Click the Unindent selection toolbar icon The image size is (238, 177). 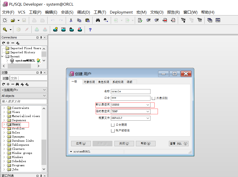point(157,20)
